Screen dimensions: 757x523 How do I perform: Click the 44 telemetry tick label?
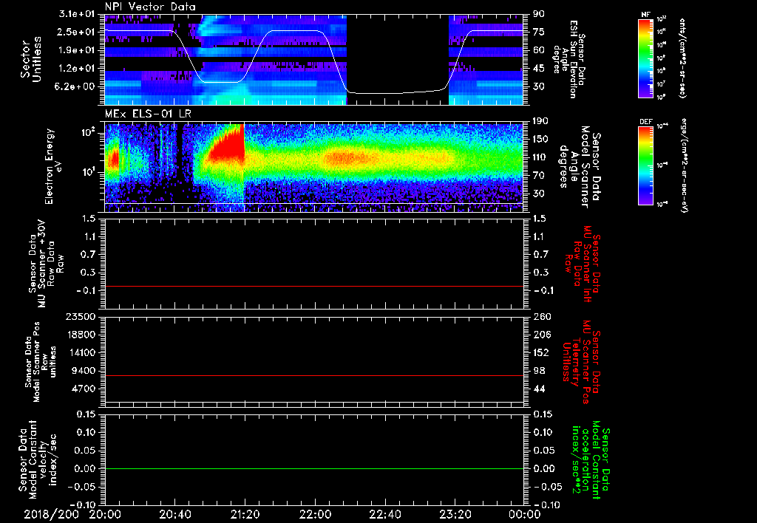[538, 389]
